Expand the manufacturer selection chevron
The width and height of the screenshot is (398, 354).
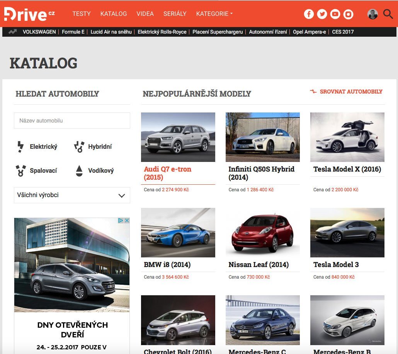tap(123, 195)
